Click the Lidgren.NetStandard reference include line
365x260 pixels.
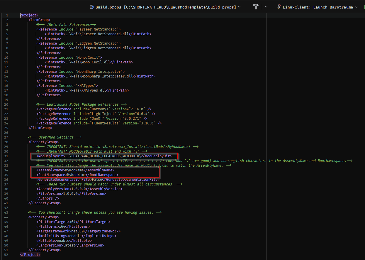point(79,43)
